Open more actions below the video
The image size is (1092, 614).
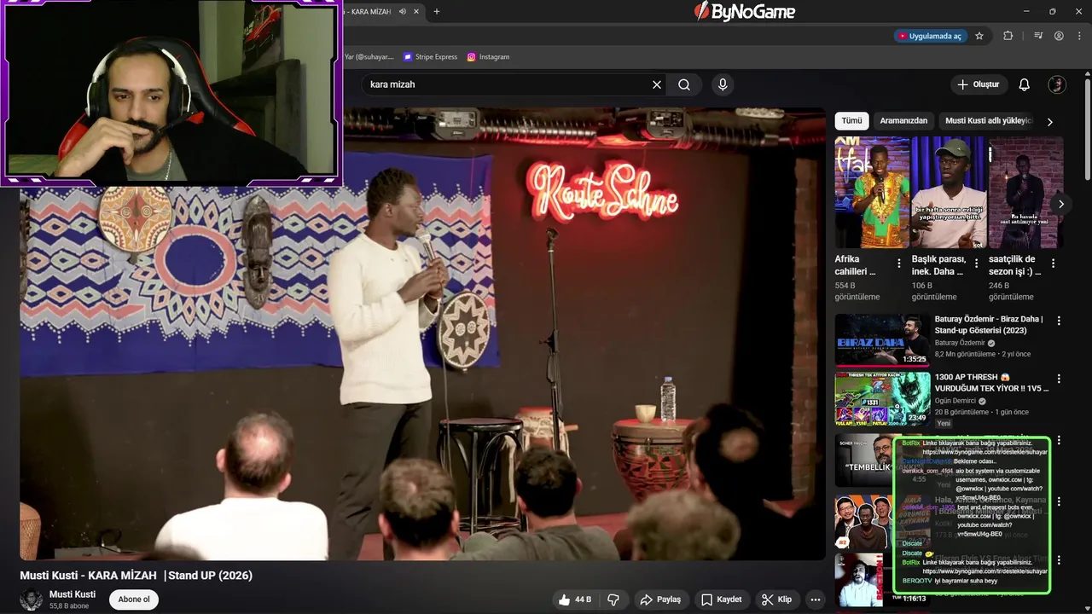pos(816,600)
